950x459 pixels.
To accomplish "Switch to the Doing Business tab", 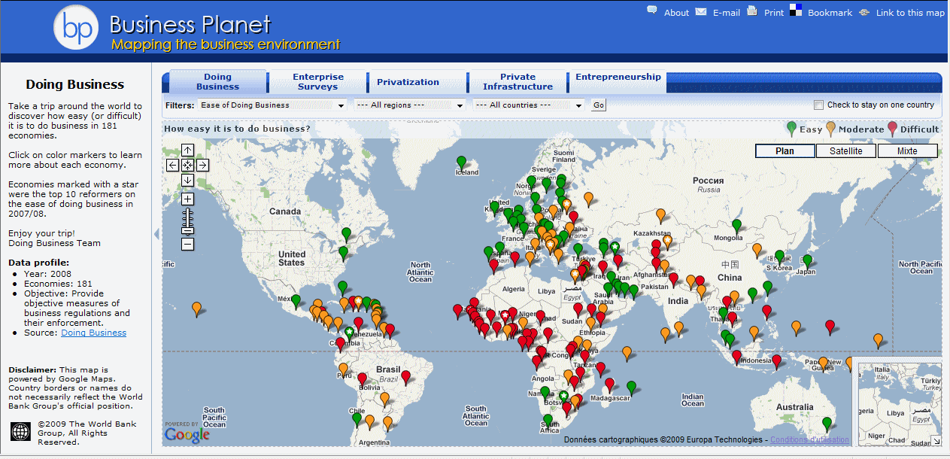I will click(218, 81).
